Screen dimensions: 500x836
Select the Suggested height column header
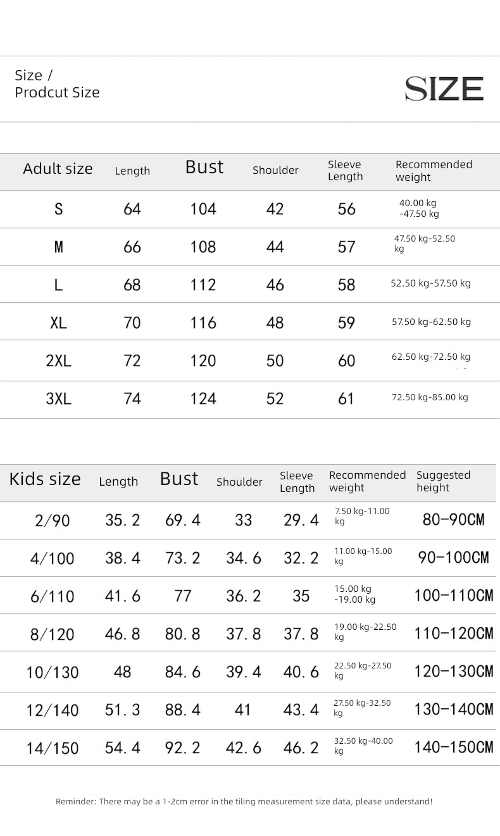[444, 481]
